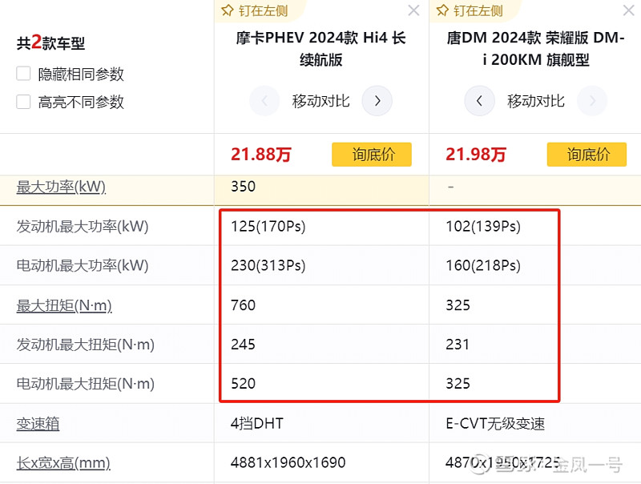Image resolution: width=641 pixels, height=484 pixels.
Task: Click 询底价 for 唐DM
Action: pyautogui.click(x=587, y=155)
